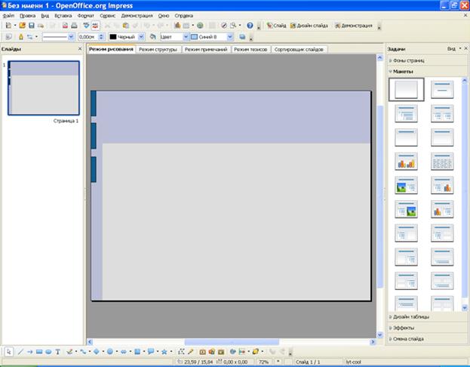This screenshot has width=470, height=367.
Task: Select the Stars shape tool
Action: point(164,352)
